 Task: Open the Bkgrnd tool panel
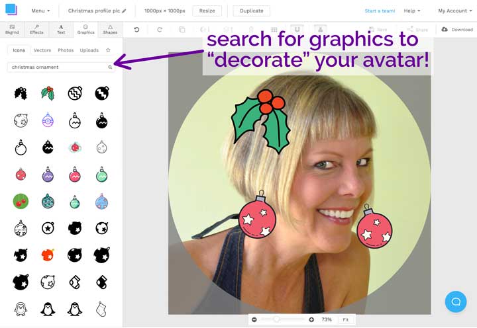pos(12,30)
